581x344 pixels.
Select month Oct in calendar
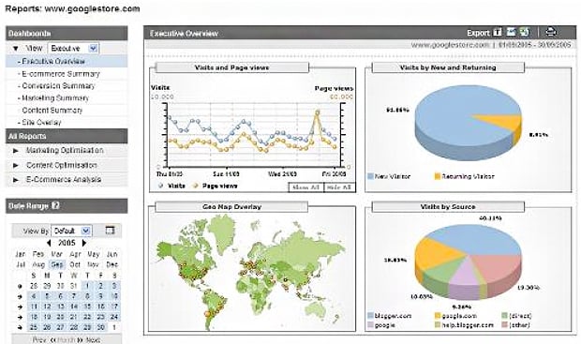click(75, 264)
